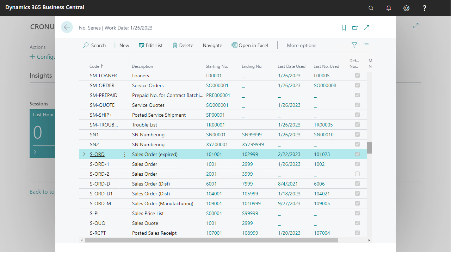451x253 pixels.
Task: Click the horizontal scrollbar left arrow
Action: [x=82, y=240]
